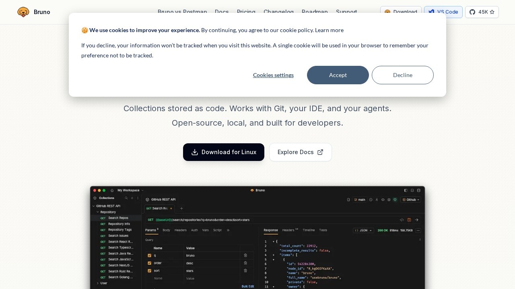Click the VS Code button

[x=443, y=12]
